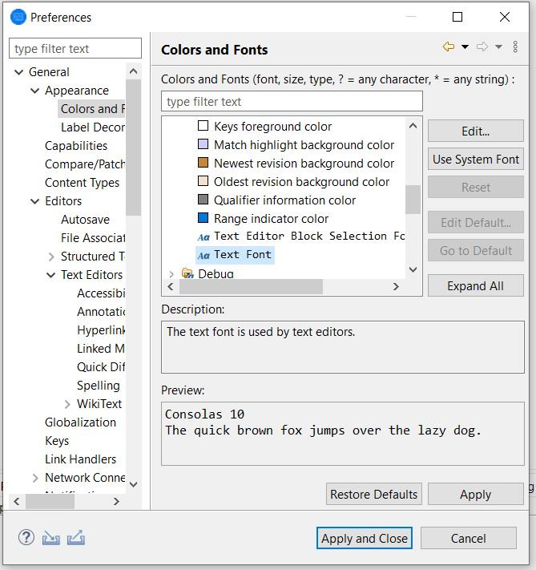Click the Apply button
This screenshot has height=570, width=536.
click(x=475, y=494)
